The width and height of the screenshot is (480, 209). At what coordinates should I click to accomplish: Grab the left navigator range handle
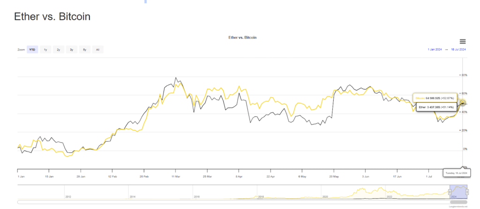(450, 192)
